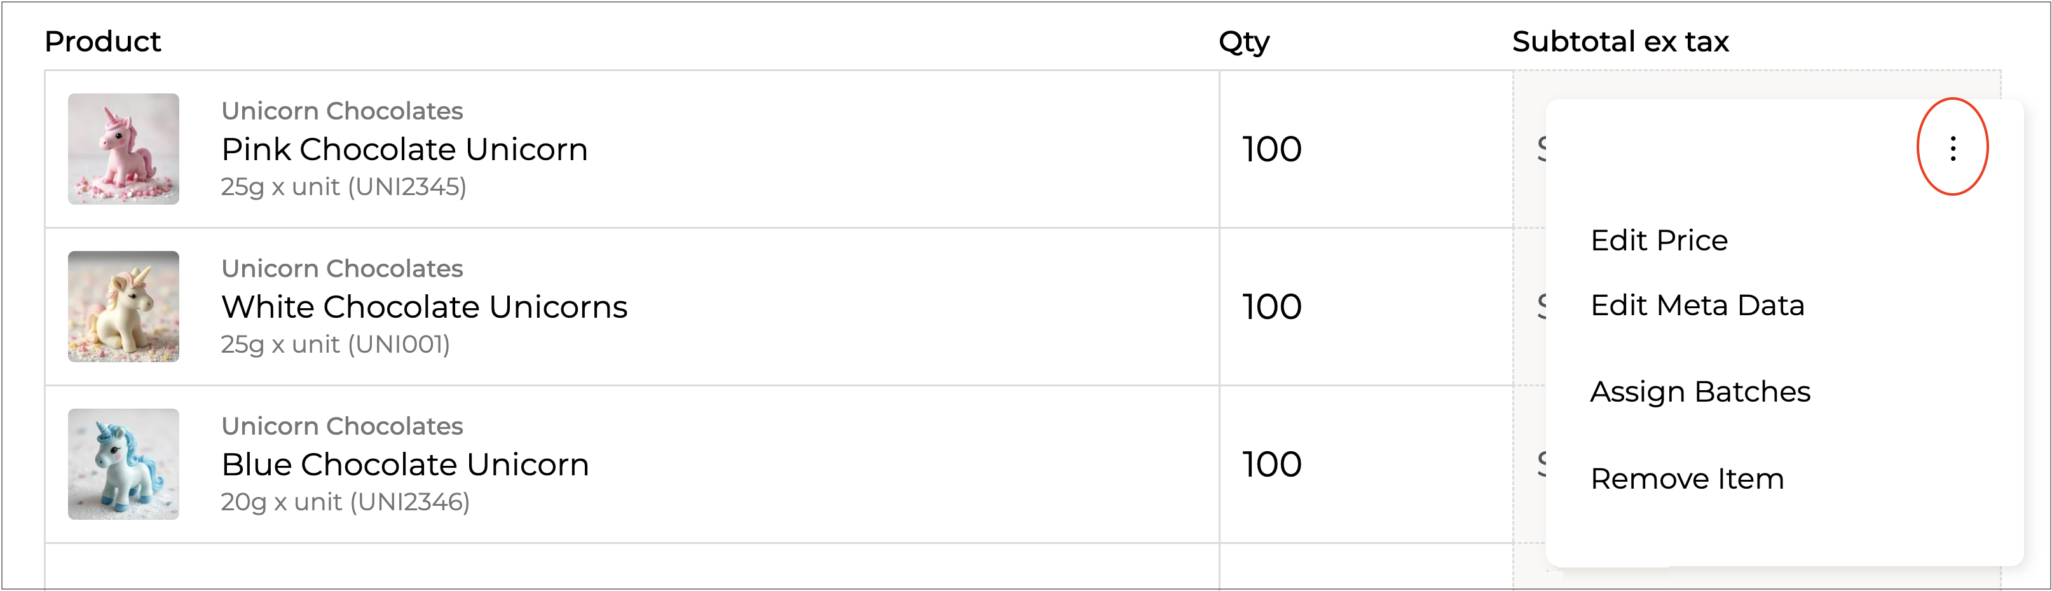Image resolution: width=2052 pixels, height=591 pixels.
Task: Select the White Chocolate Unicorns quantity field
Action: click(1271, 308)
